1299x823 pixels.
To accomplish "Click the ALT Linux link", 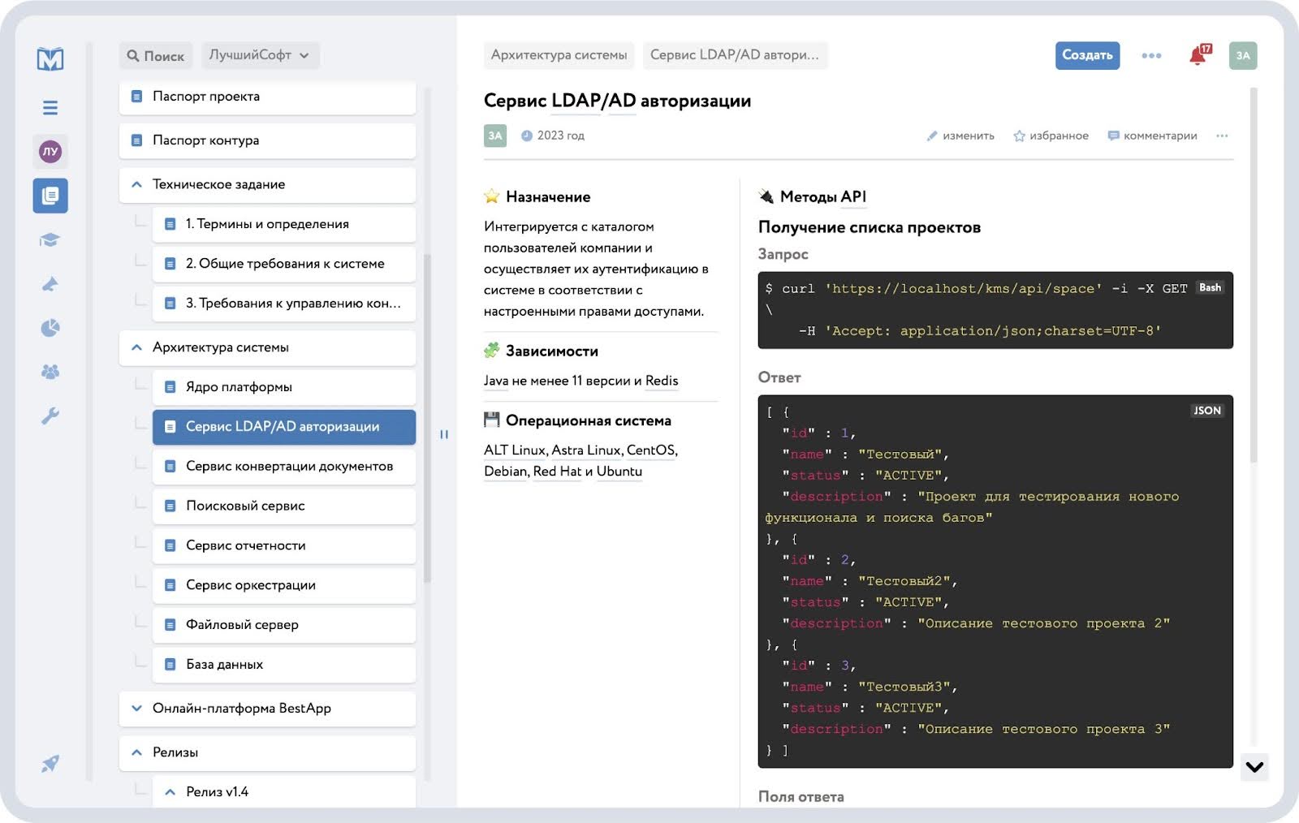I will click(x=515, y=450).
